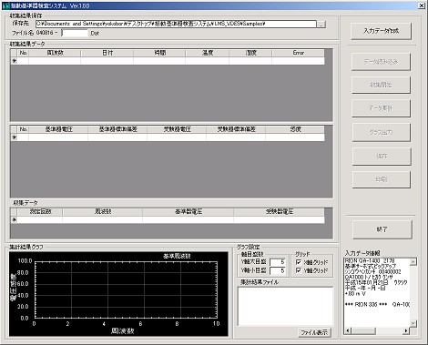
Task: Click the 湿度 column header
Action: 250,53
